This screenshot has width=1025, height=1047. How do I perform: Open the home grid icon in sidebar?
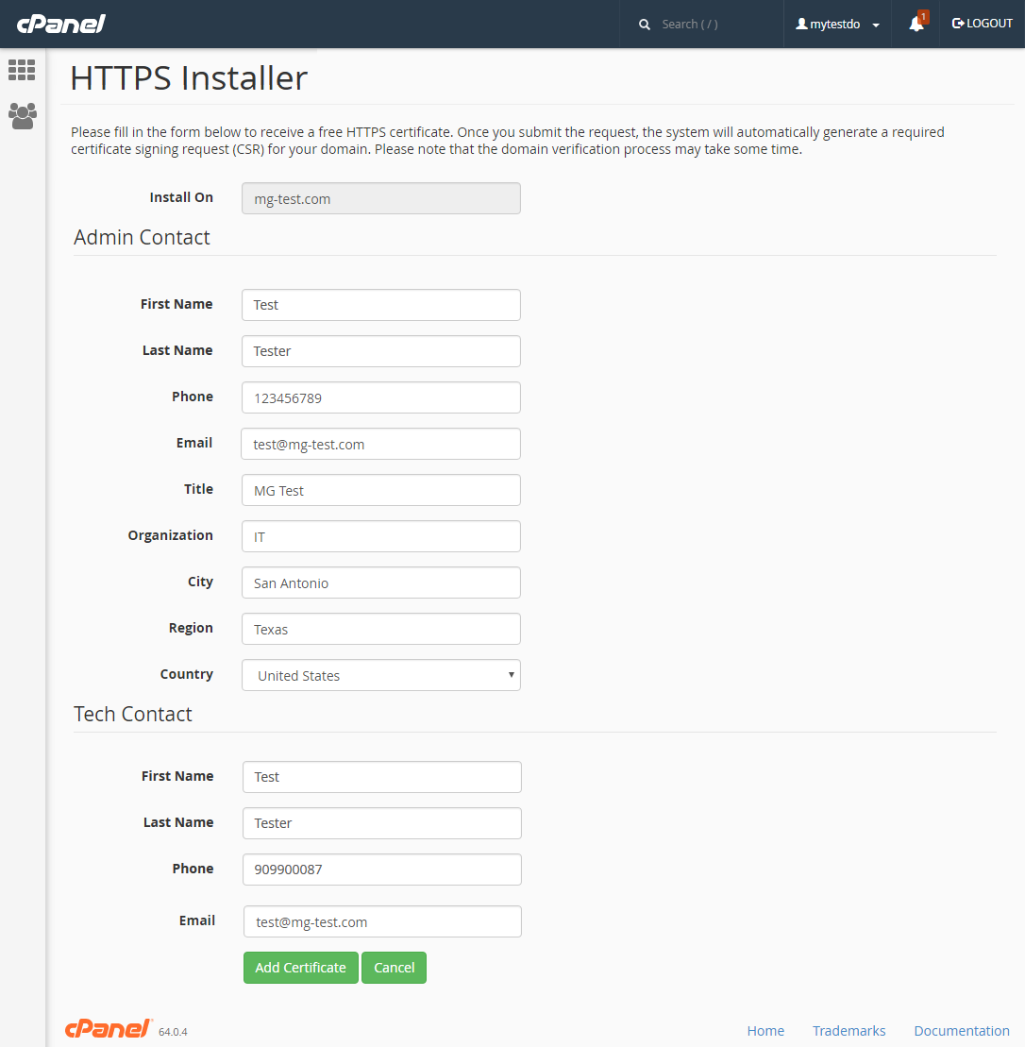click(x=22, y=70)
